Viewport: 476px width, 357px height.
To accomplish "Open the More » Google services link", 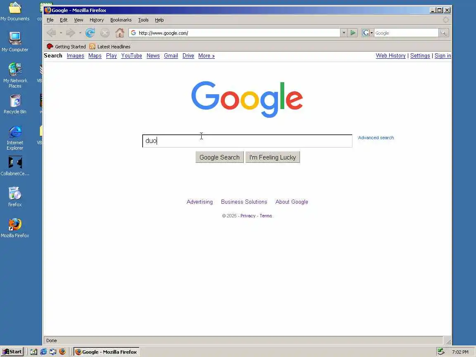I will 207,55.
